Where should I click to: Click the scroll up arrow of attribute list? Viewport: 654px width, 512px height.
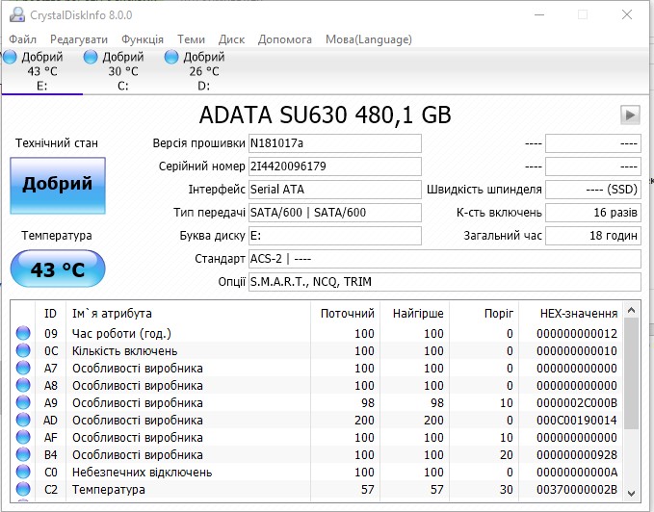(632, 310)
